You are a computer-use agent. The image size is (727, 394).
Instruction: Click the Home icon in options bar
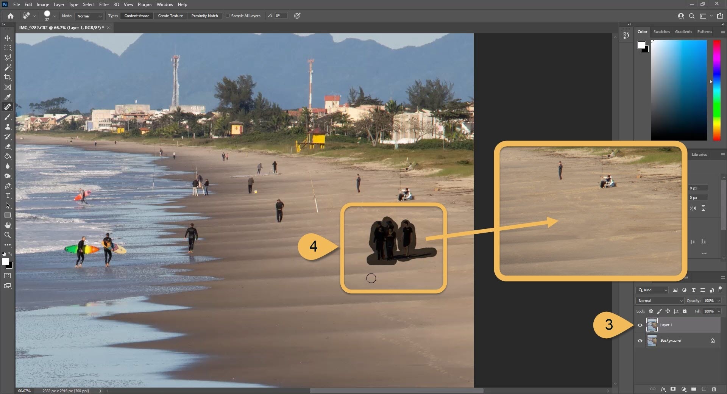[x=11, y=16]
